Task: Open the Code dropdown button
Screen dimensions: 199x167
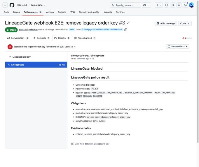Action: tap(185, 23)
